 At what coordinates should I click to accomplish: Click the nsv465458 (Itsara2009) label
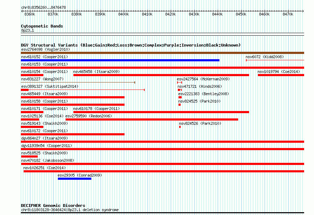click(x=96, y=72)
